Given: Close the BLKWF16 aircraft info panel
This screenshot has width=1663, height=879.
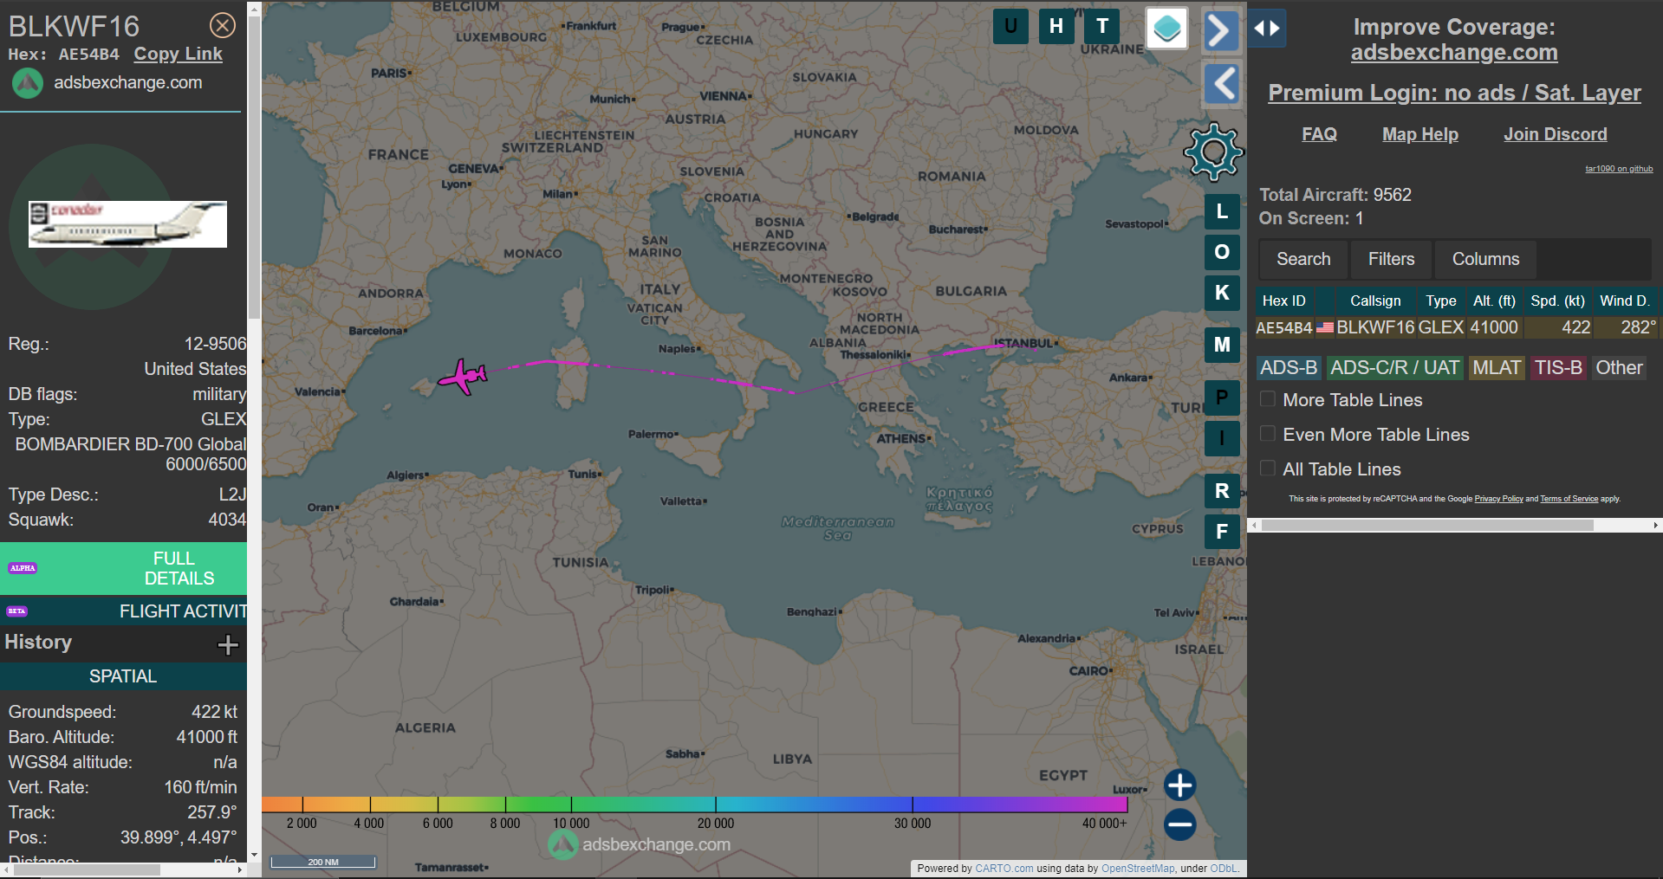Looking at the screenshot, I should pos(223,26).
